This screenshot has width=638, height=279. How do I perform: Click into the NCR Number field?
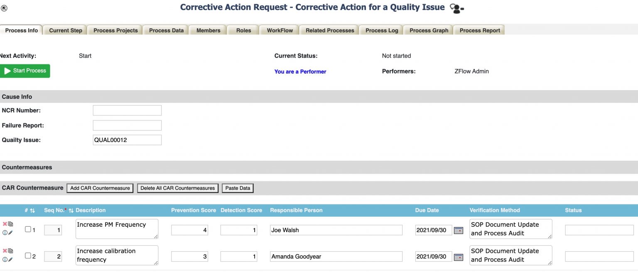(x=127, y=110)
